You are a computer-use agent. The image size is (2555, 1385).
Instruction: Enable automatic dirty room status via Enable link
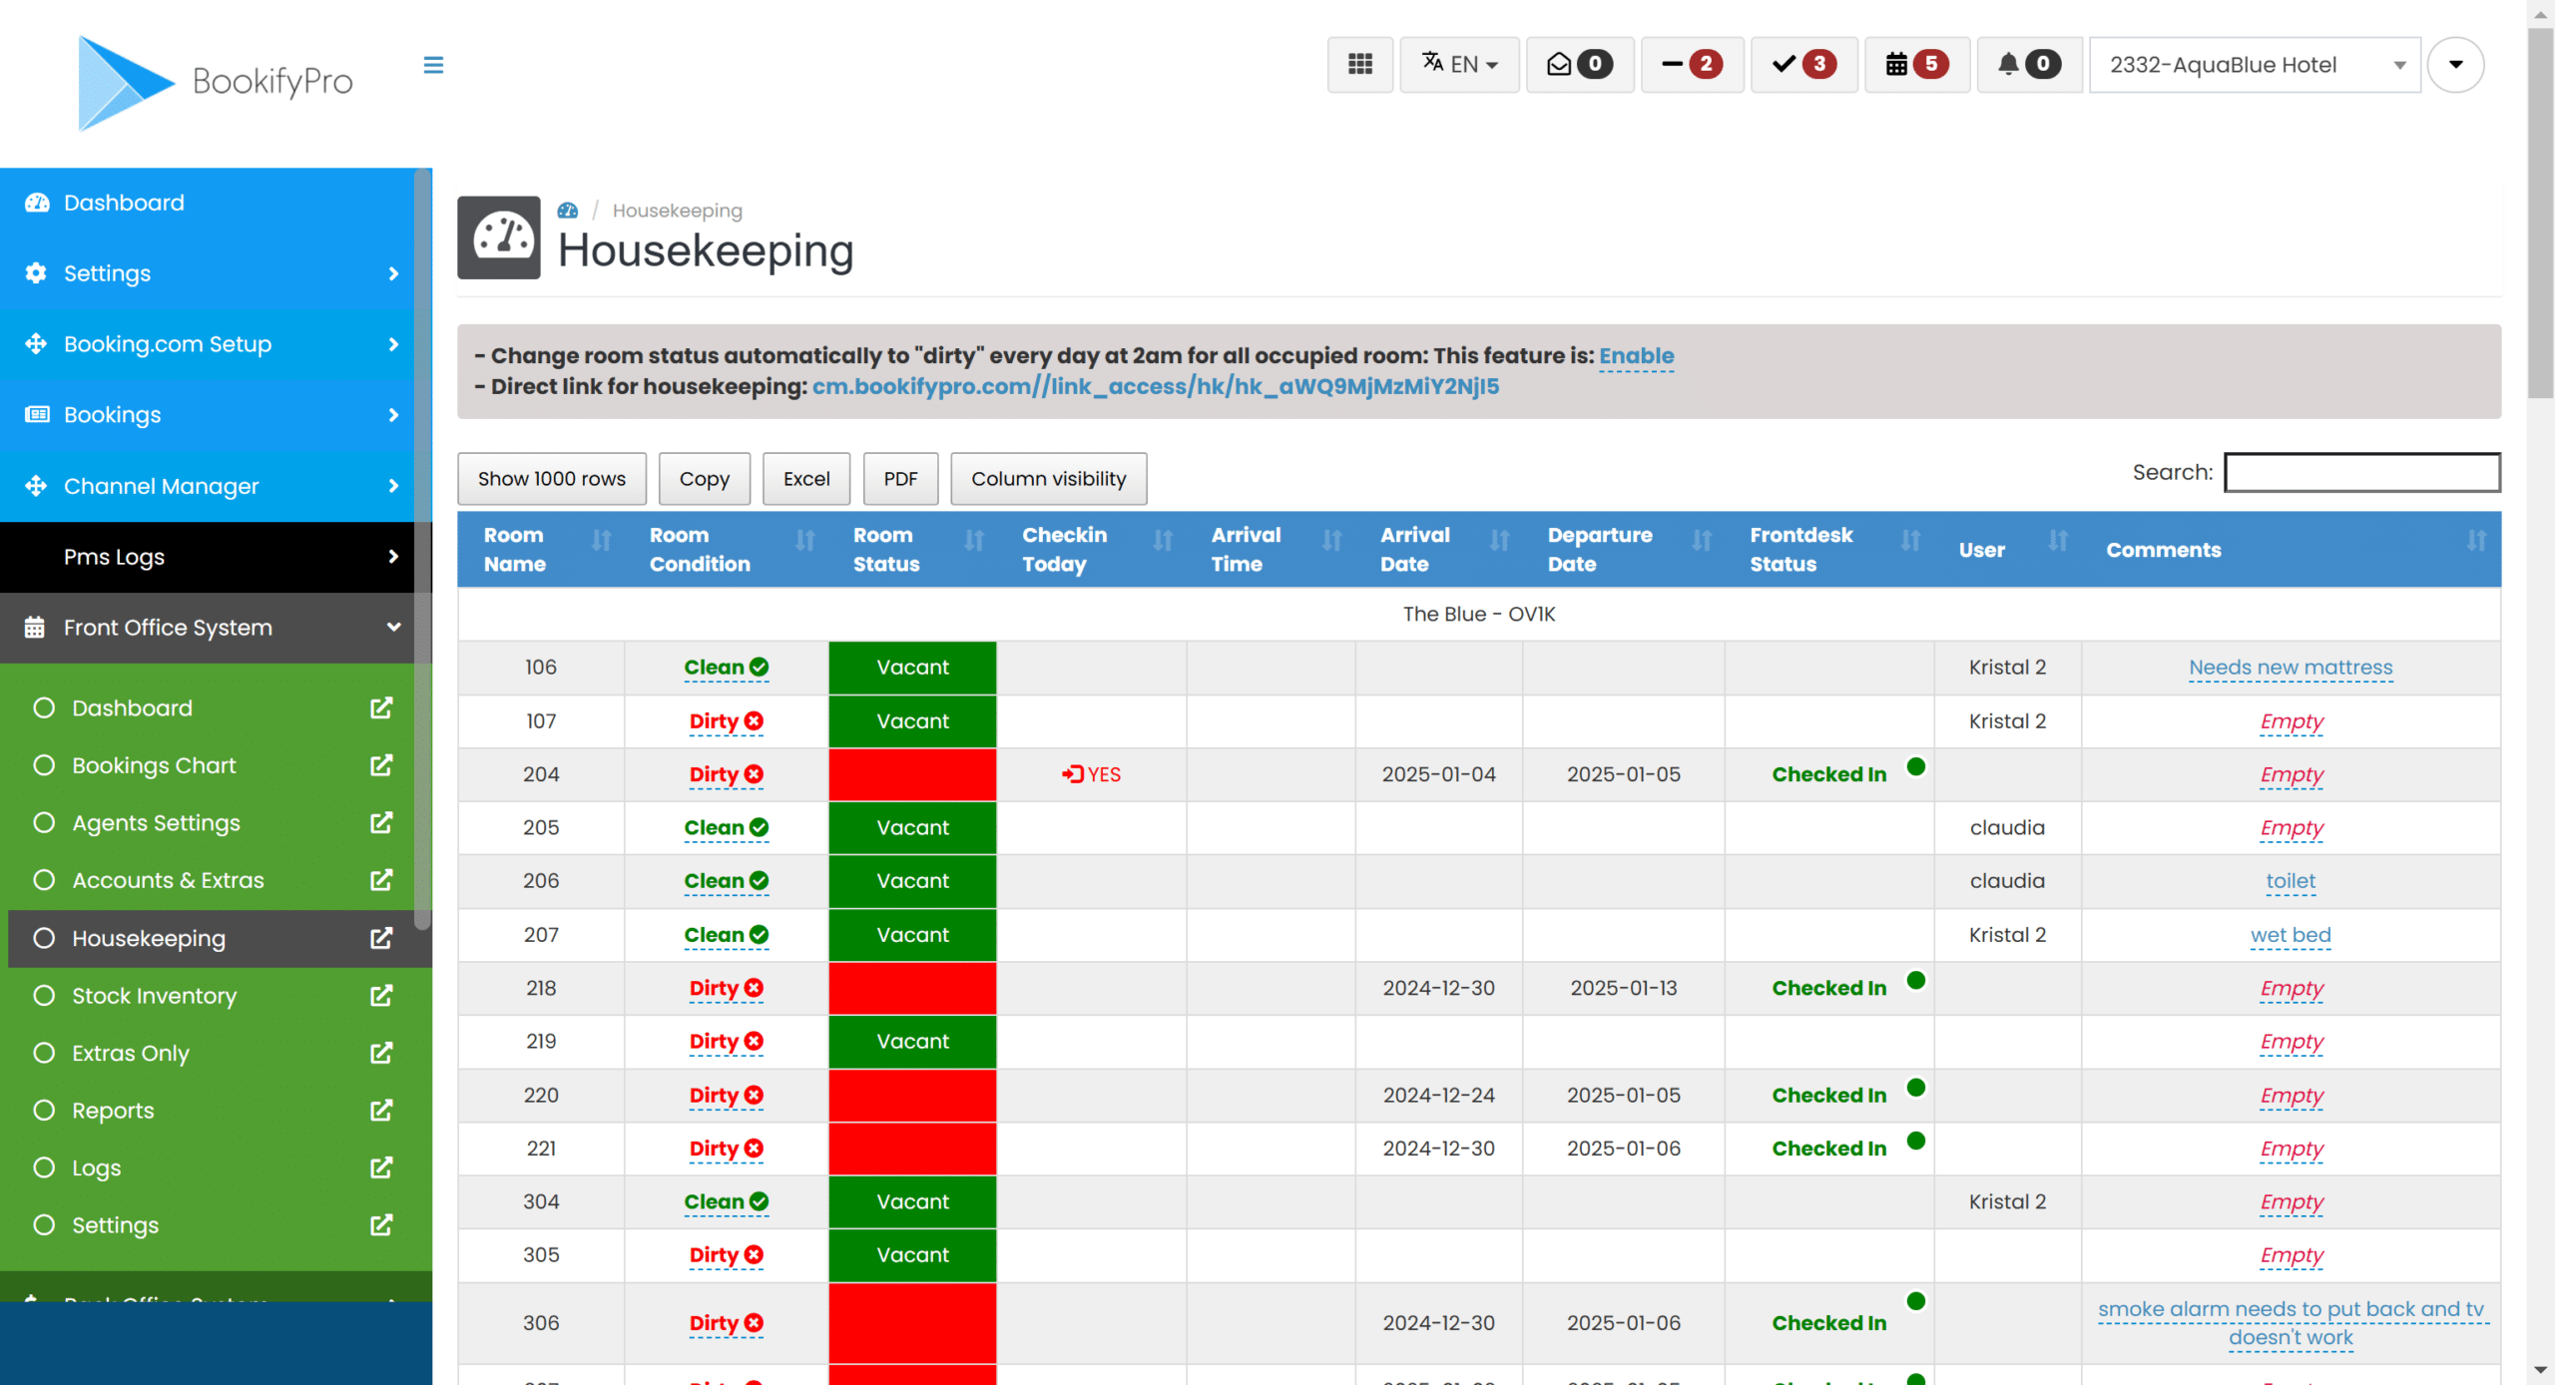click(x=1636, y=355)
